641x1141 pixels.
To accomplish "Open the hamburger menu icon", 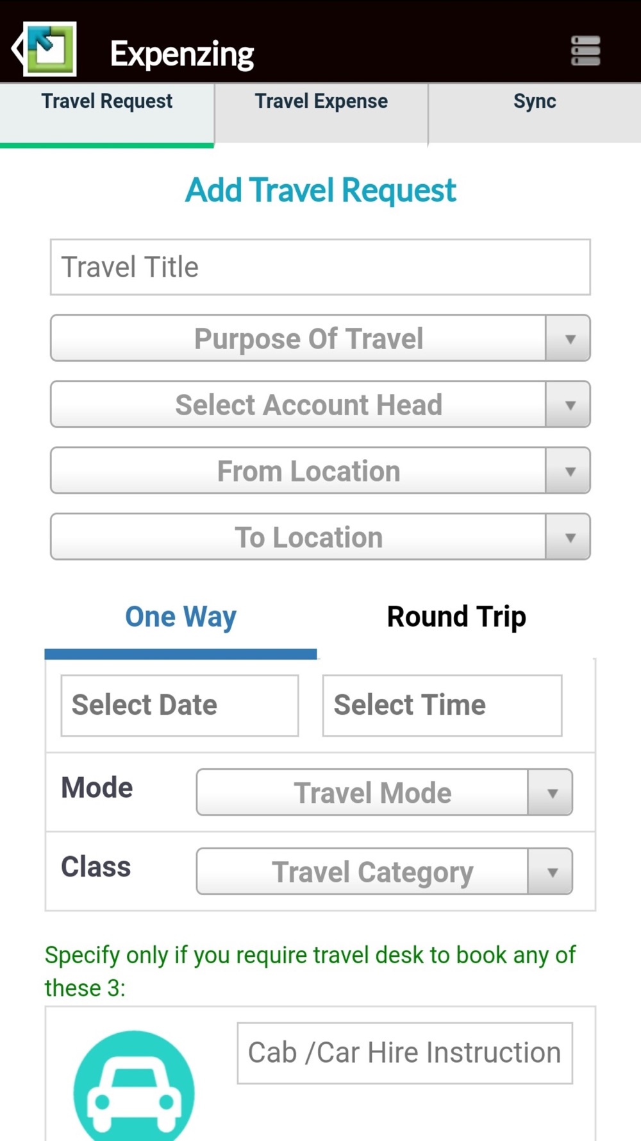I will pyautogui.click(x=585, y=51).
